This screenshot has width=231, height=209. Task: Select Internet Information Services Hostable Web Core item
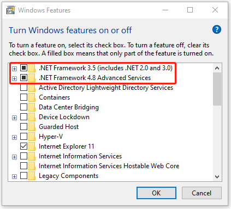pyautogui.click(x=109, y=166)
